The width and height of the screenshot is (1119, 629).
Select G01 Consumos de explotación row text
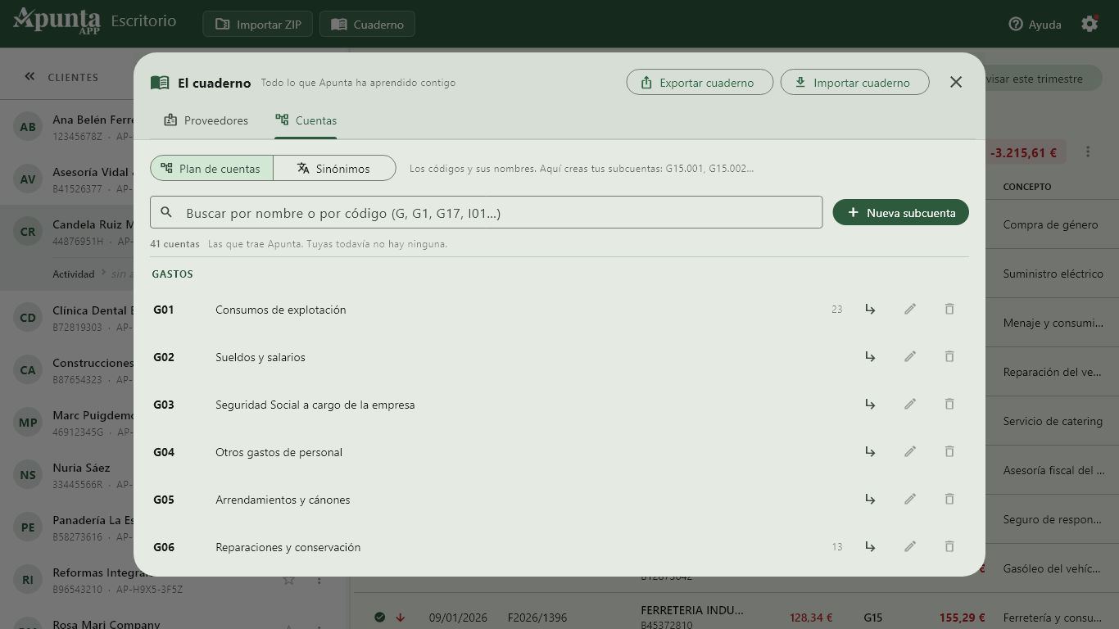click(281, 310)
